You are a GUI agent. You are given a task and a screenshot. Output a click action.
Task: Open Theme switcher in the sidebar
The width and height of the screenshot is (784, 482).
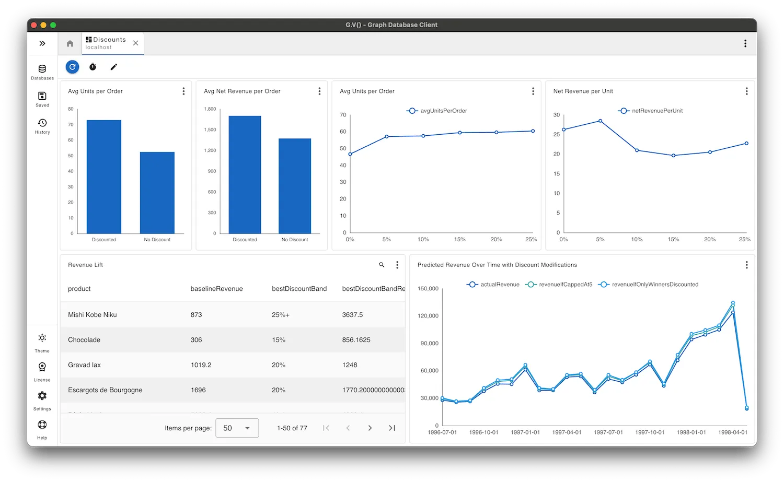42,344
